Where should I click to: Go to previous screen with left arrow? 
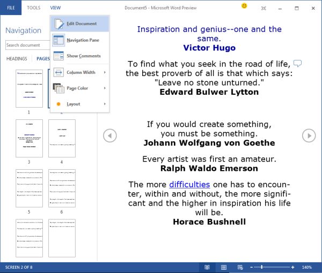tap(109, 136)
